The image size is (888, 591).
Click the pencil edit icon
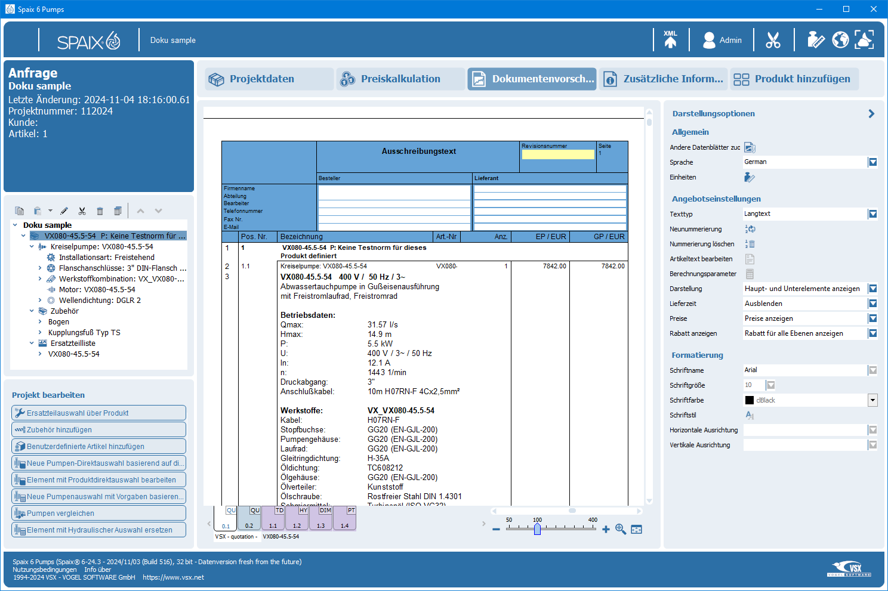(64, 211)
